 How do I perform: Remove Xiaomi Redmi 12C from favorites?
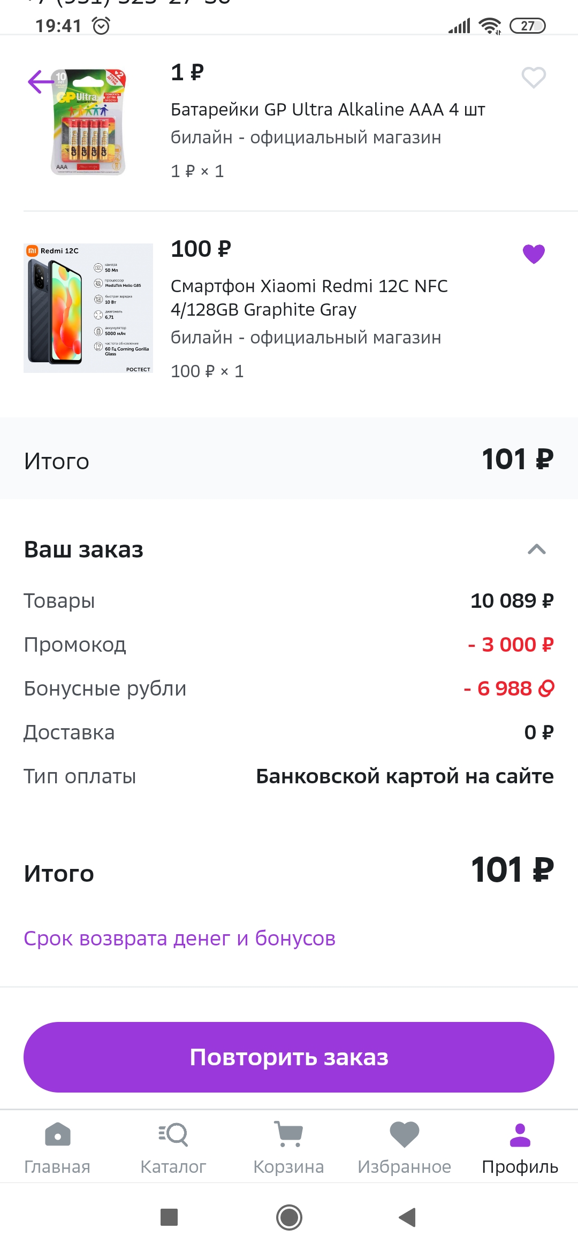(534, 254)
